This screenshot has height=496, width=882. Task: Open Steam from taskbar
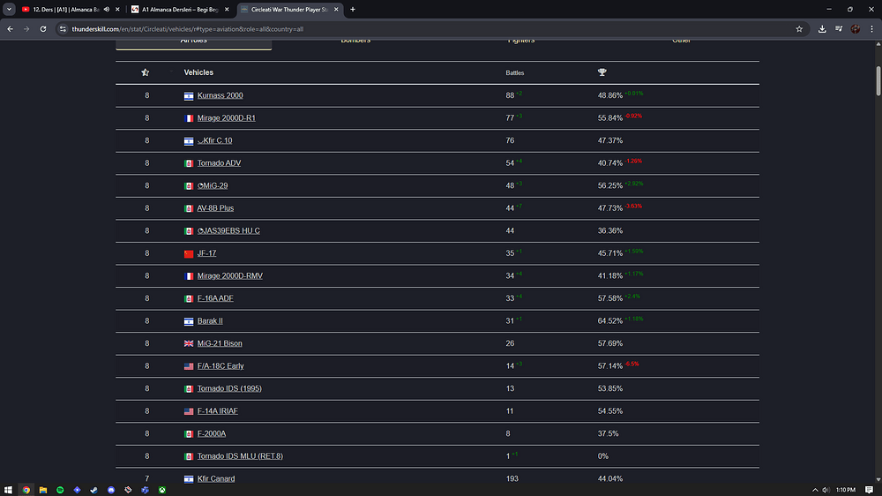tap(94, 490)
